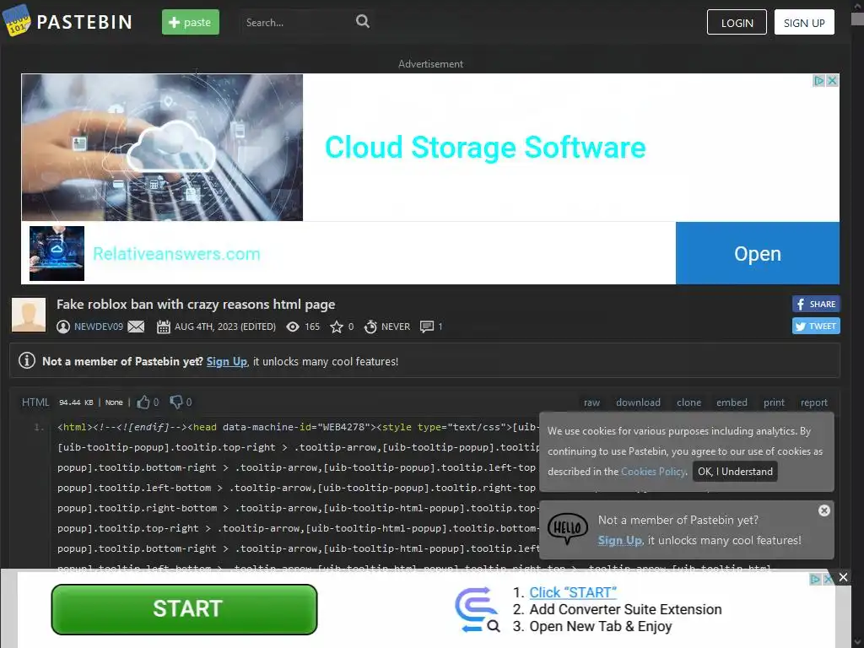
Task: Click the Converter Suite logo icon
Action: point(478,609)
